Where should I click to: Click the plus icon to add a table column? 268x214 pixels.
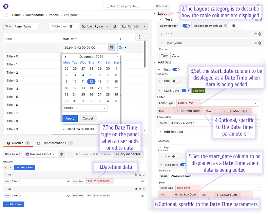tap(120, 39)
